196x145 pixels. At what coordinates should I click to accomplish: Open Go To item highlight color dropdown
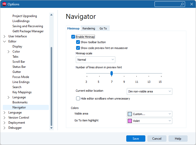coord(149,121)
